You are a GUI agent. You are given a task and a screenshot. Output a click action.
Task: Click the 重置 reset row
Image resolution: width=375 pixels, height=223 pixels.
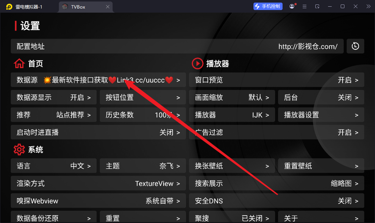click(x=143, y=217)
